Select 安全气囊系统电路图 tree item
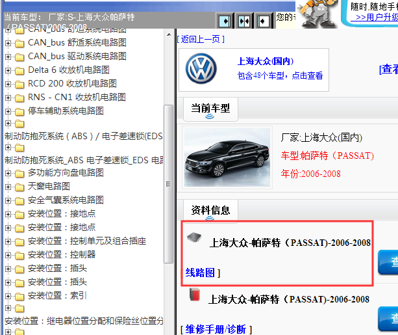 pos(66,200)
